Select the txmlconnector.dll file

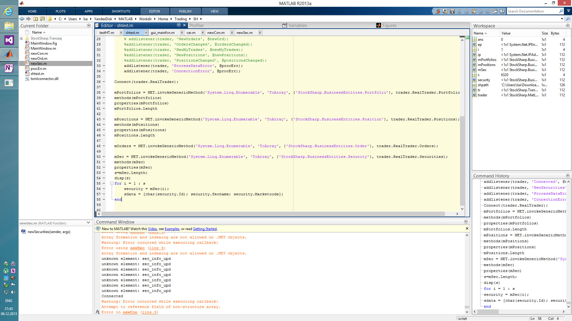click(x=44, y=79)
